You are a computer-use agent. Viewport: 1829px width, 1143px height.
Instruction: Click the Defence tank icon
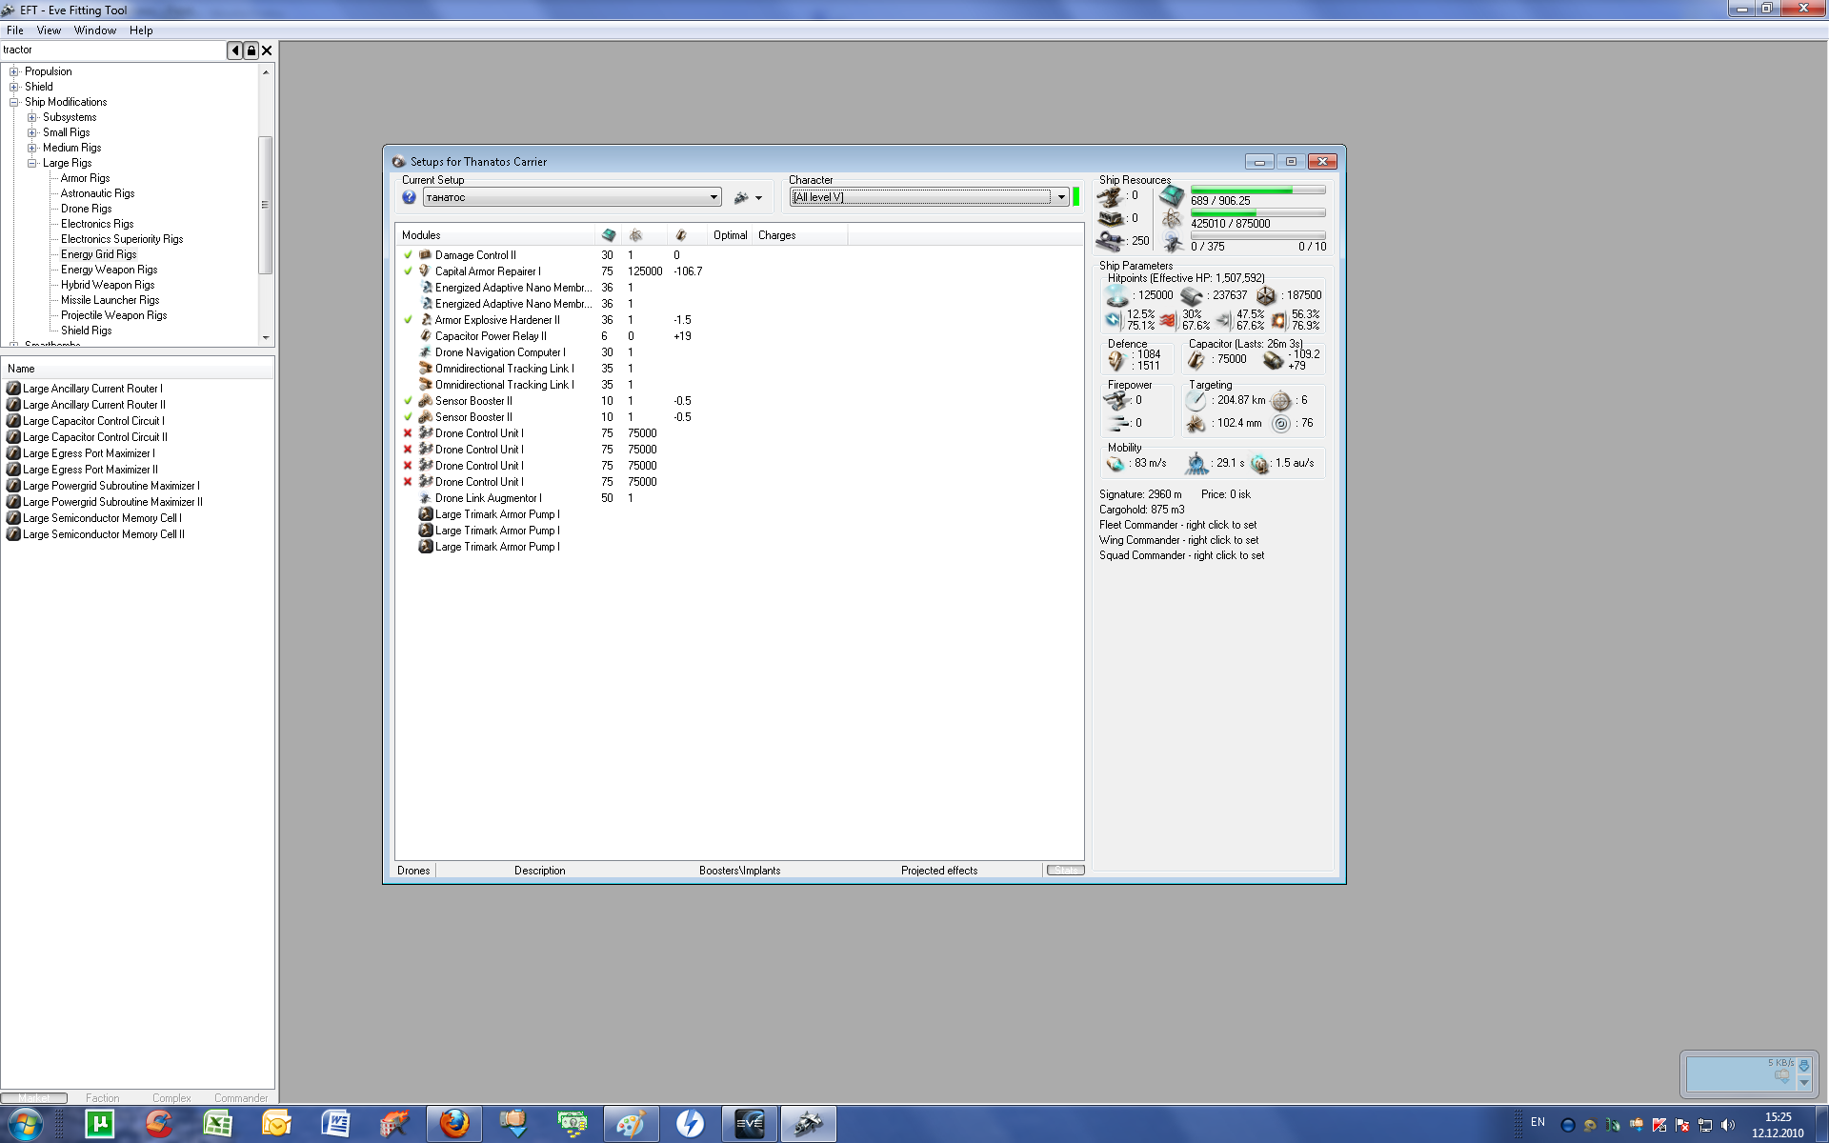[1115, 360]
